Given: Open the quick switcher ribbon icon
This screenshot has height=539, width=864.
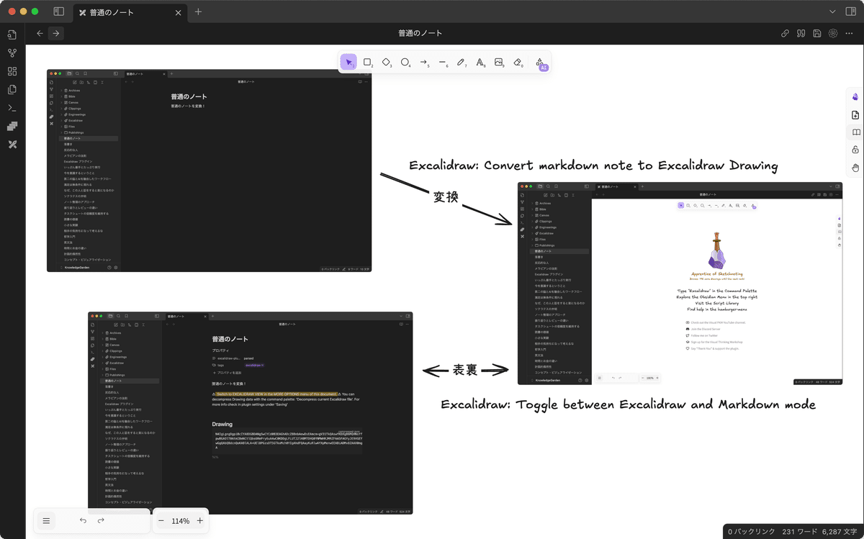Looking at the screenshot, I should [x=12, y=35].
